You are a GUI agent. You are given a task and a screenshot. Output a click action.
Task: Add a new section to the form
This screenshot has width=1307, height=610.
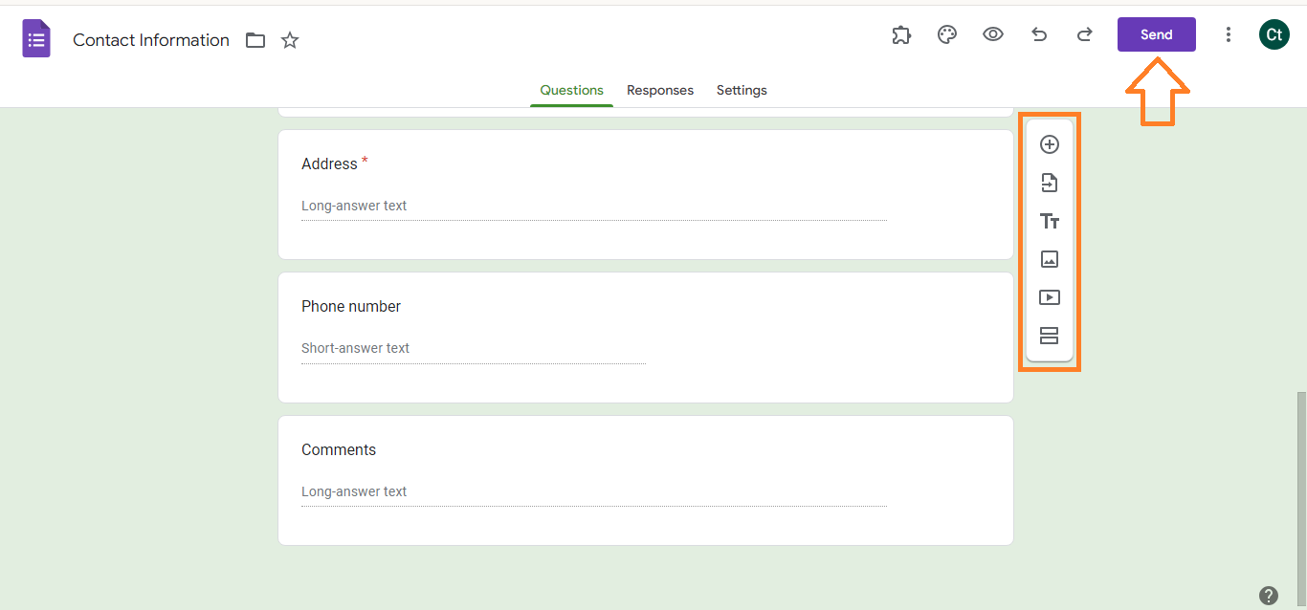[x=1050, y=336]
